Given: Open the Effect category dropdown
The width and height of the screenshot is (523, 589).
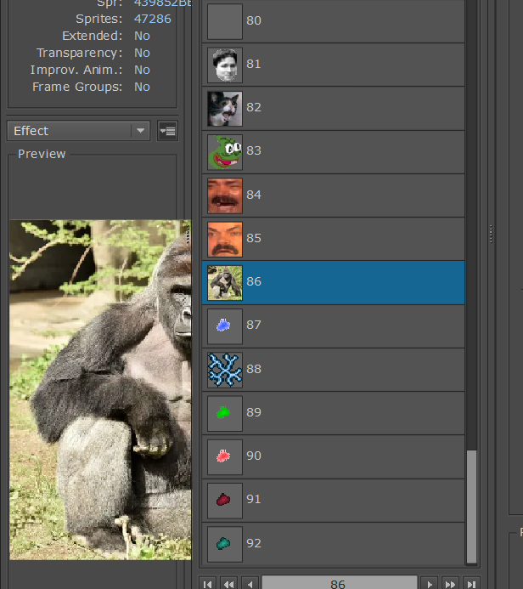Looking at the screenshot, I should pos(79,131).
